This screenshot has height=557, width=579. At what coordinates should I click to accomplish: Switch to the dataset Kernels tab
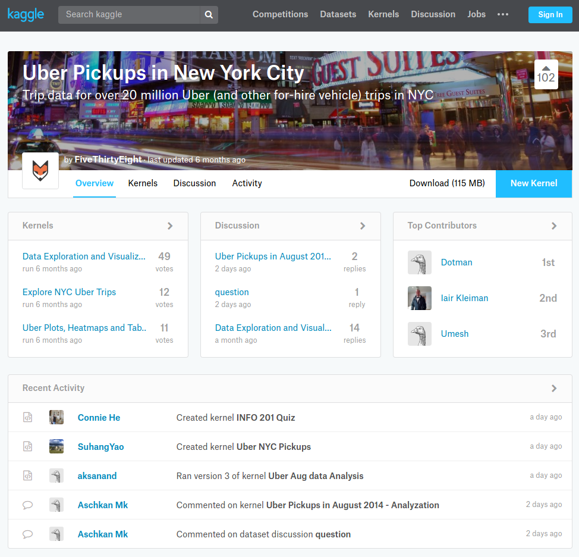[x=143, y=183]
